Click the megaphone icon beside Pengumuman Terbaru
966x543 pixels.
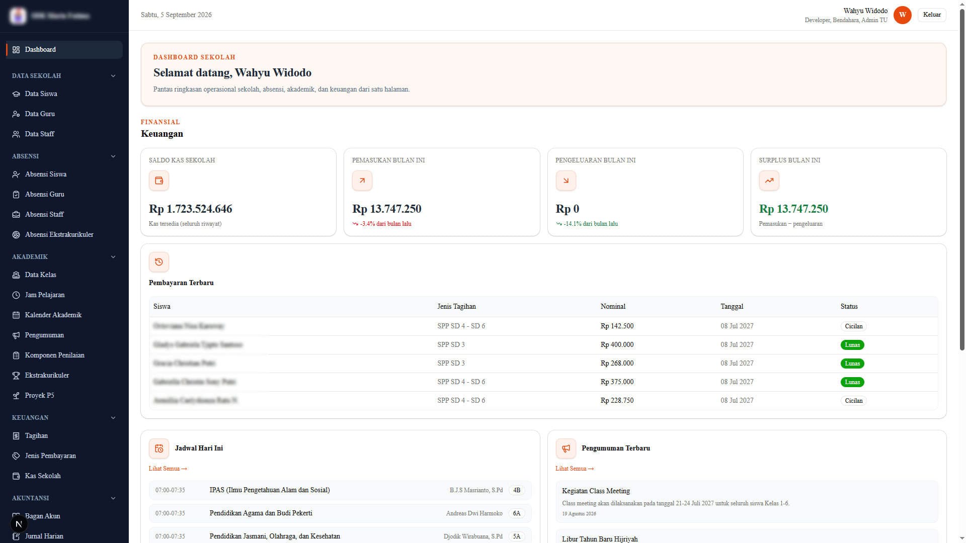point(566,448)
